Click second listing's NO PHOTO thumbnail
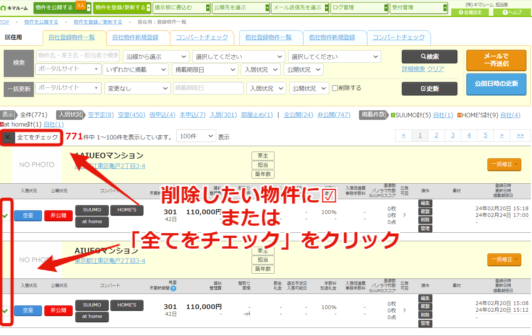Viewport: 532px width, 336px height. click(37, 260)
